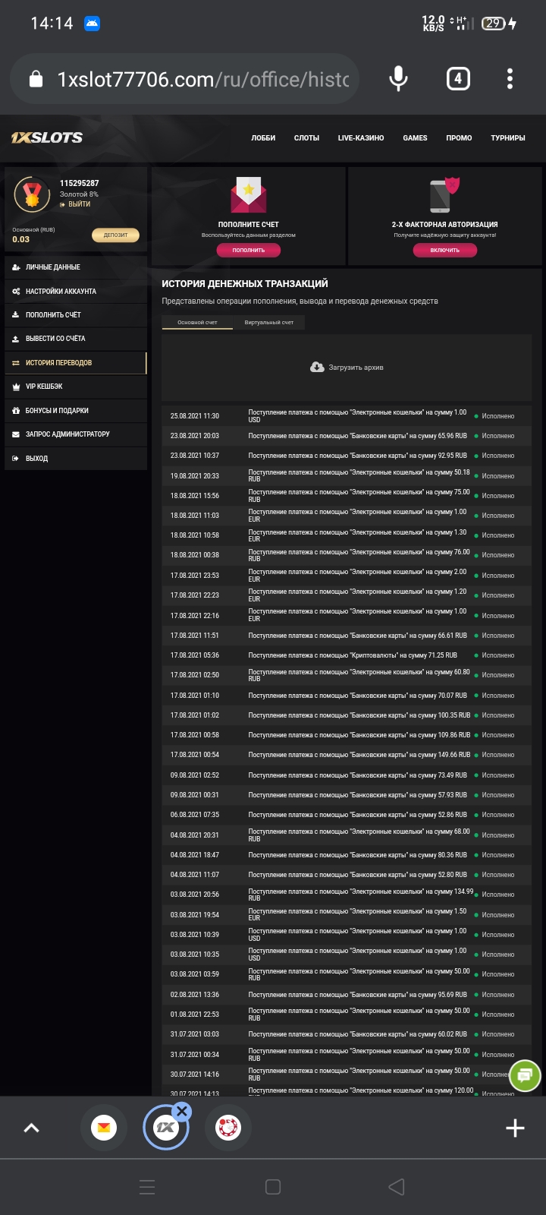The image size is (546, 1215).
Task: Select the Основной счет tab
Action: [x=197, y=323]
